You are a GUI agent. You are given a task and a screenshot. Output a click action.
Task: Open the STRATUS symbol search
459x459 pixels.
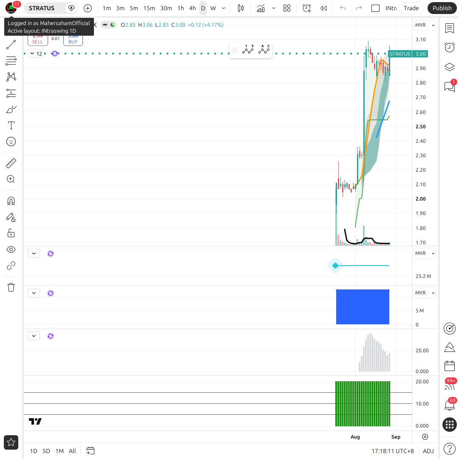(x=42, y=8)
